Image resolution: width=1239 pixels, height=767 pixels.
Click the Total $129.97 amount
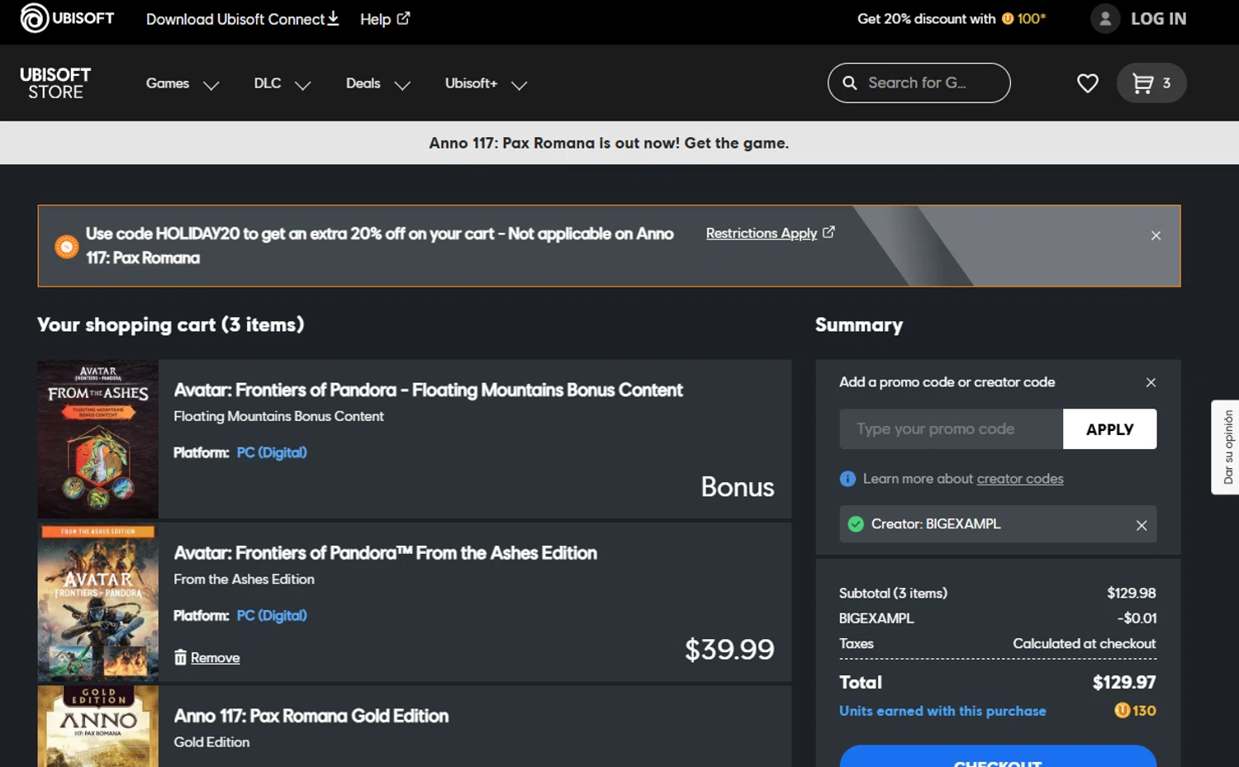click(x=1123, y=682)
